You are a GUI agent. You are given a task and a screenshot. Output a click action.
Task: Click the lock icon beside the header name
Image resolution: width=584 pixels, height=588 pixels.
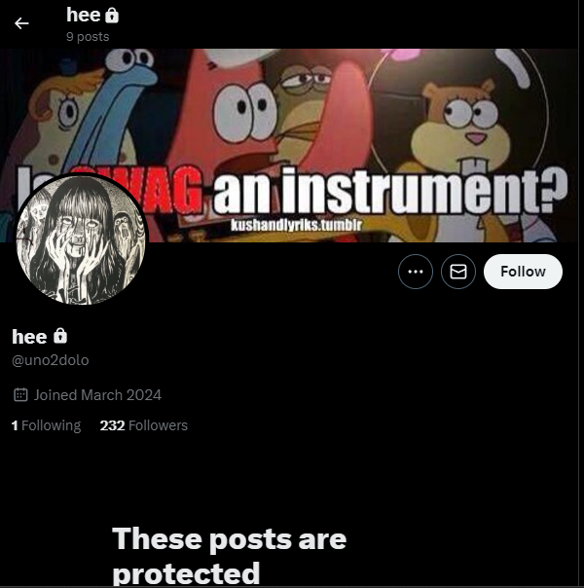[x=112, y=16]
